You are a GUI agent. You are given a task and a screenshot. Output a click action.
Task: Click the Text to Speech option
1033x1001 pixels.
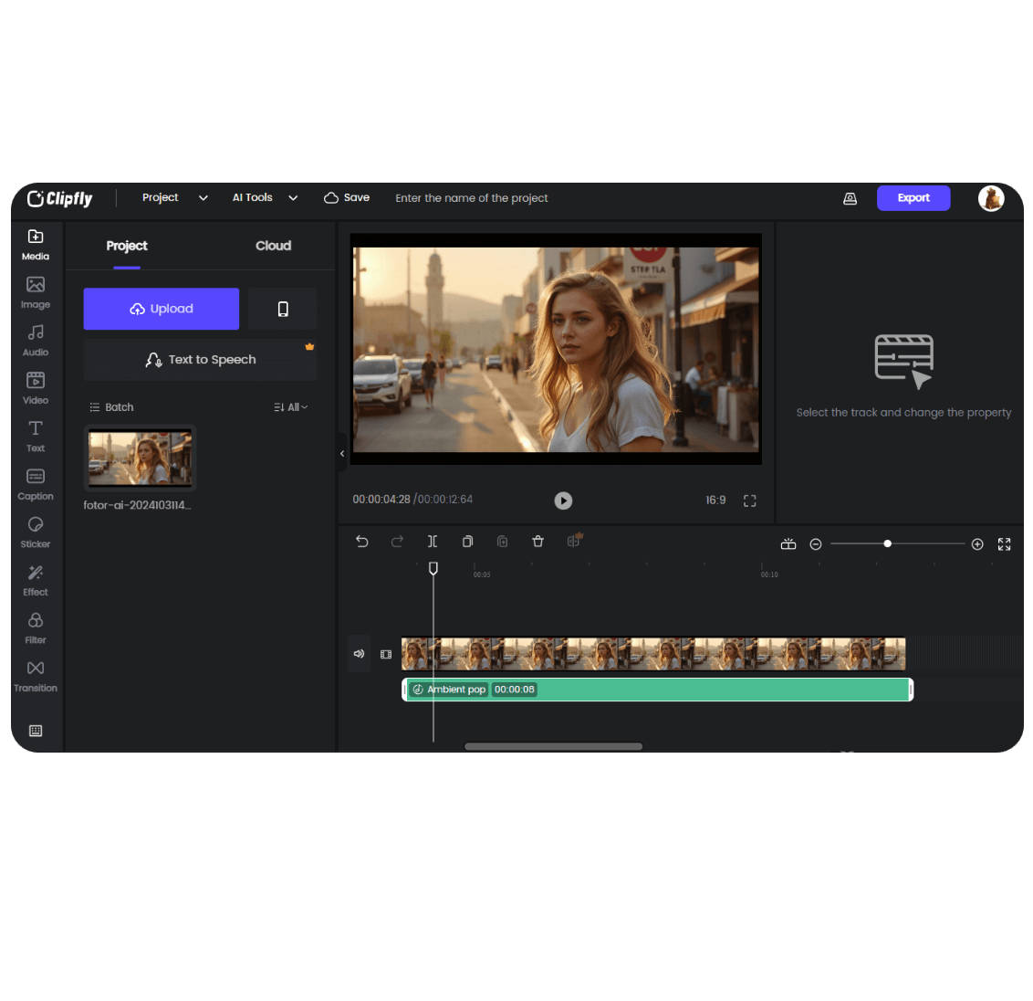pyautogui.click(x=200, y=359)
